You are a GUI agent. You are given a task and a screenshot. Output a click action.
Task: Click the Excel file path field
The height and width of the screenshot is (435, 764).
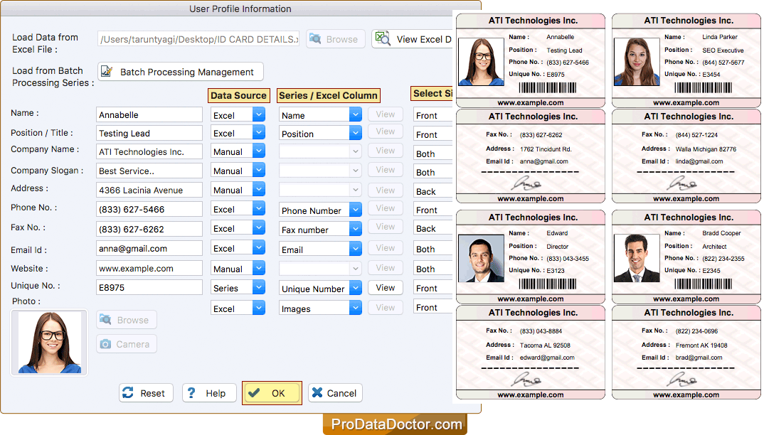pos(198,39)
